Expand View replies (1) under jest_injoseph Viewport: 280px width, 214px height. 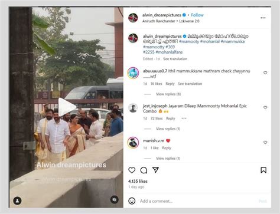click(x=168, y=129)
